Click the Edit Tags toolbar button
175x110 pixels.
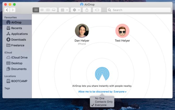pos(97,10)
